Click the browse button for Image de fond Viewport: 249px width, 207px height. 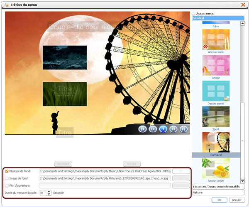pos(181,178)
